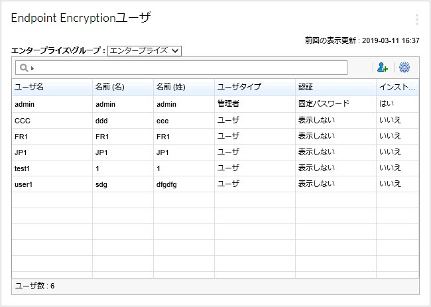Click 固定パスワード cell in admin row

(x=324, y=104)
